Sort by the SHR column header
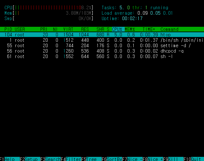Image resolution: width=204 pixels, height=161 pixels. point(100,29)
